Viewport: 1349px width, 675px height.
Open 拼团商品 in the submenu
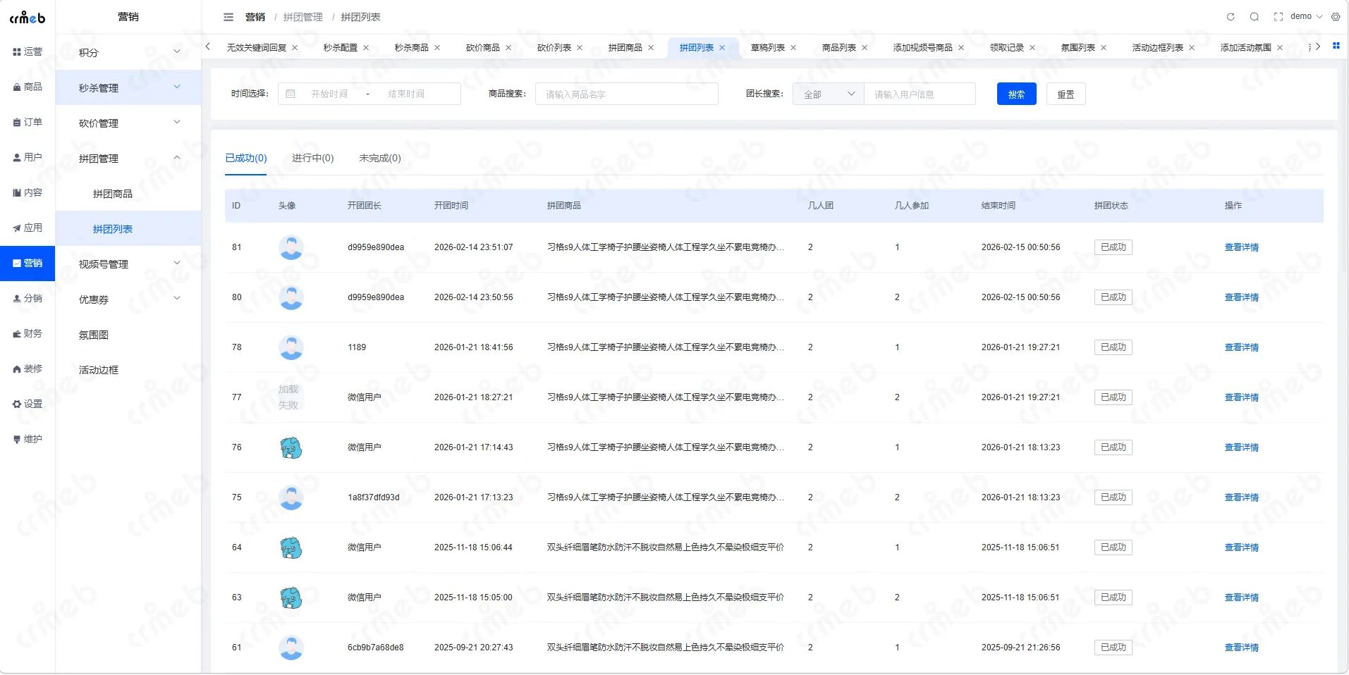pyautogui.click(x=128, y=193)
